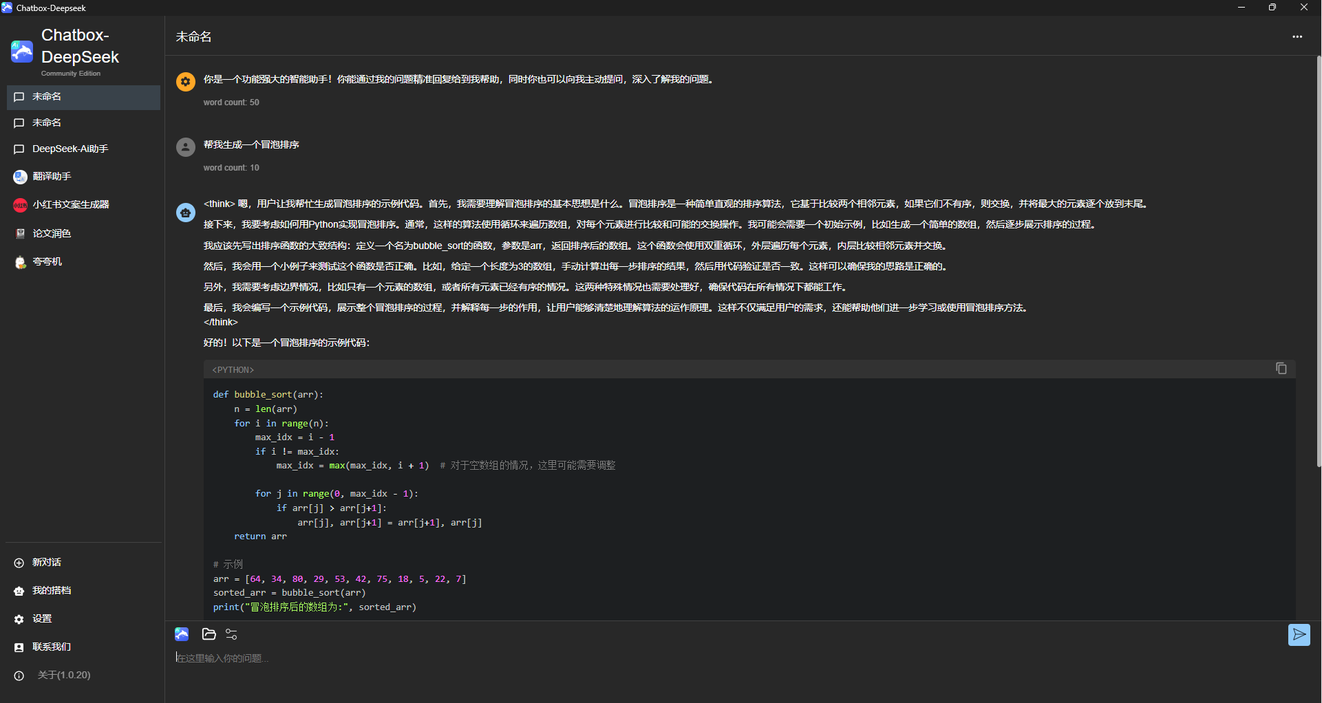Click the user avatar icon
The image size is (1322, 703).
point(186,147)
